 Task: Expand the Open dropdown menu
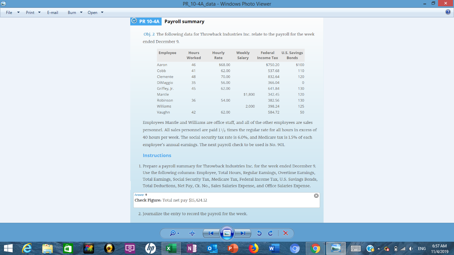tap(95, 13)
